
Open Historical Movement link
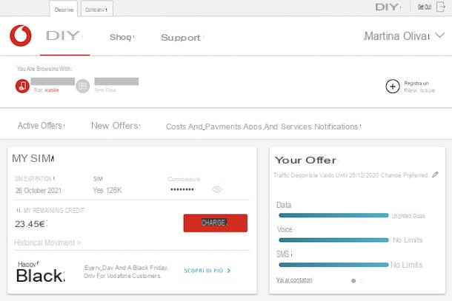[47, 243]
